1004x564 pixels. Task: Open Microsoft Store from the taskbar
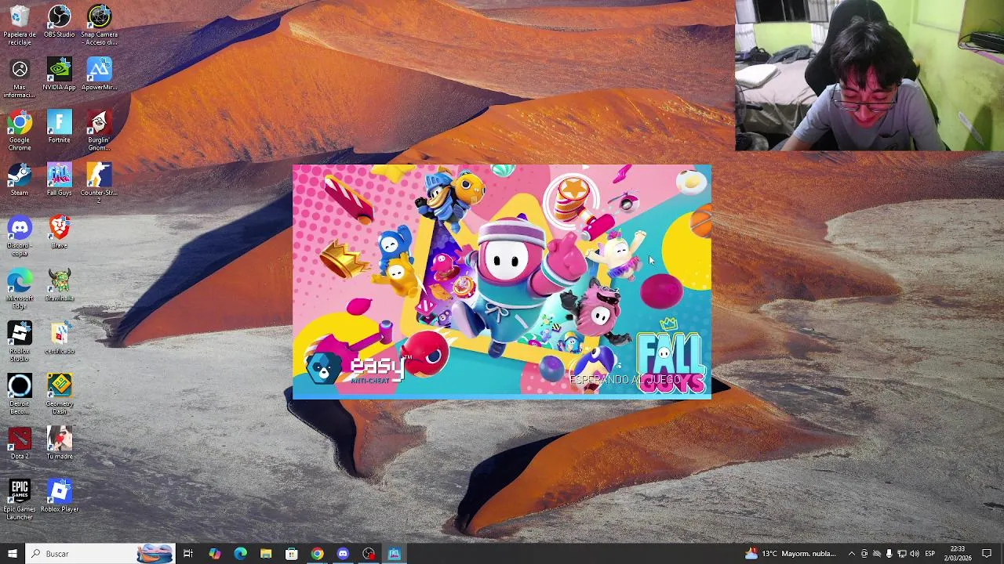pos(292,554)
